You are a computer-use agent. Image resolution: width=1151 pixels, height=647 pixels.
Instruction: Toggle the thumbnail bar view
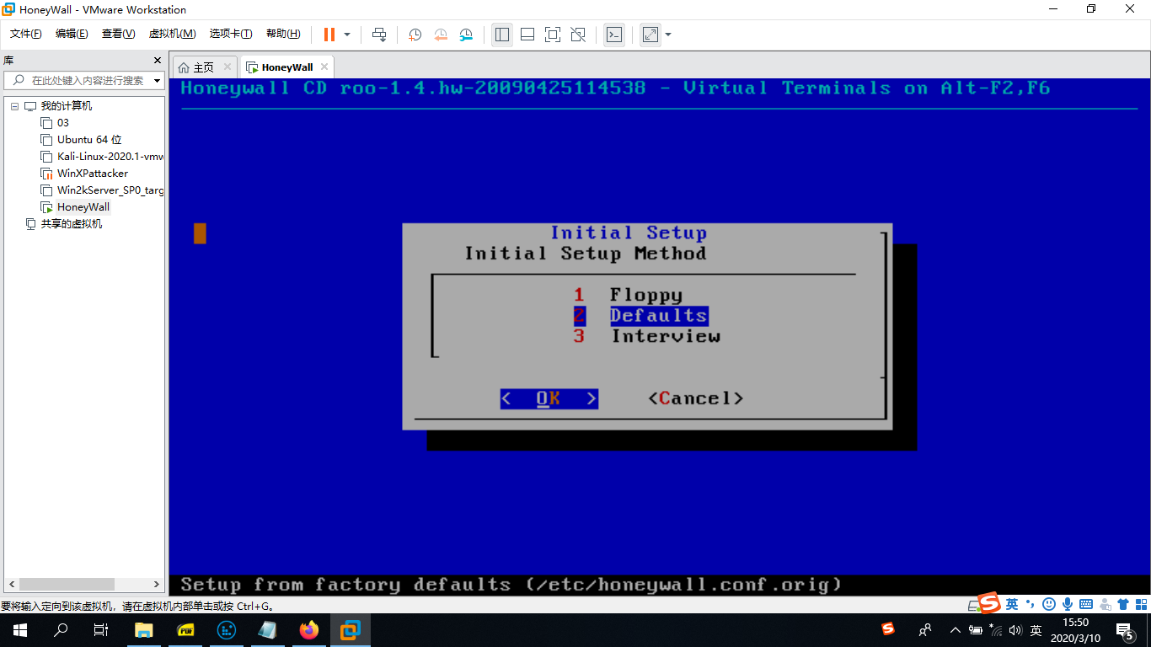pos(527,35)
